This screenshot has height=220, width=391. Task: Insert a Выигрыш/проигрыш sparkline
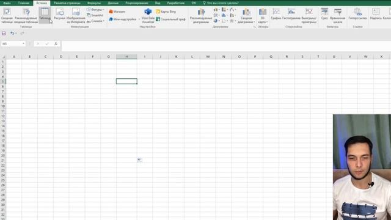click(x=309, y=16)
